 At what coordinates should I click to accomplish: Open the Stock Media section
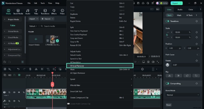18,12
